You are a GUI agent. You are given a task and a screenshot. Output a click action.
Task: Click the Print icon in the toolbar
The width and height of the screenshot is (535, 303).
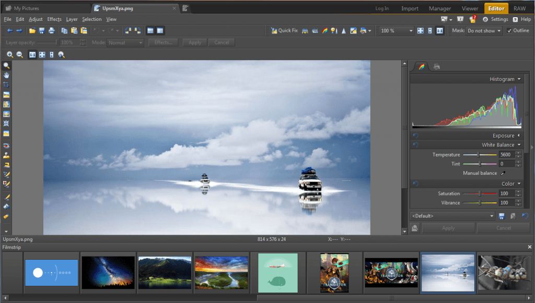(51, 31)
